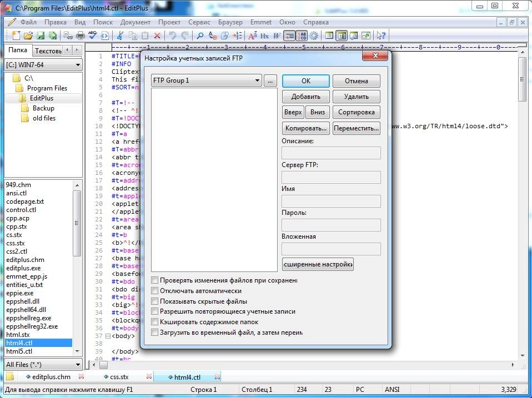
Task: Click the Print toolbar icon
Action: tap(81, 36)
